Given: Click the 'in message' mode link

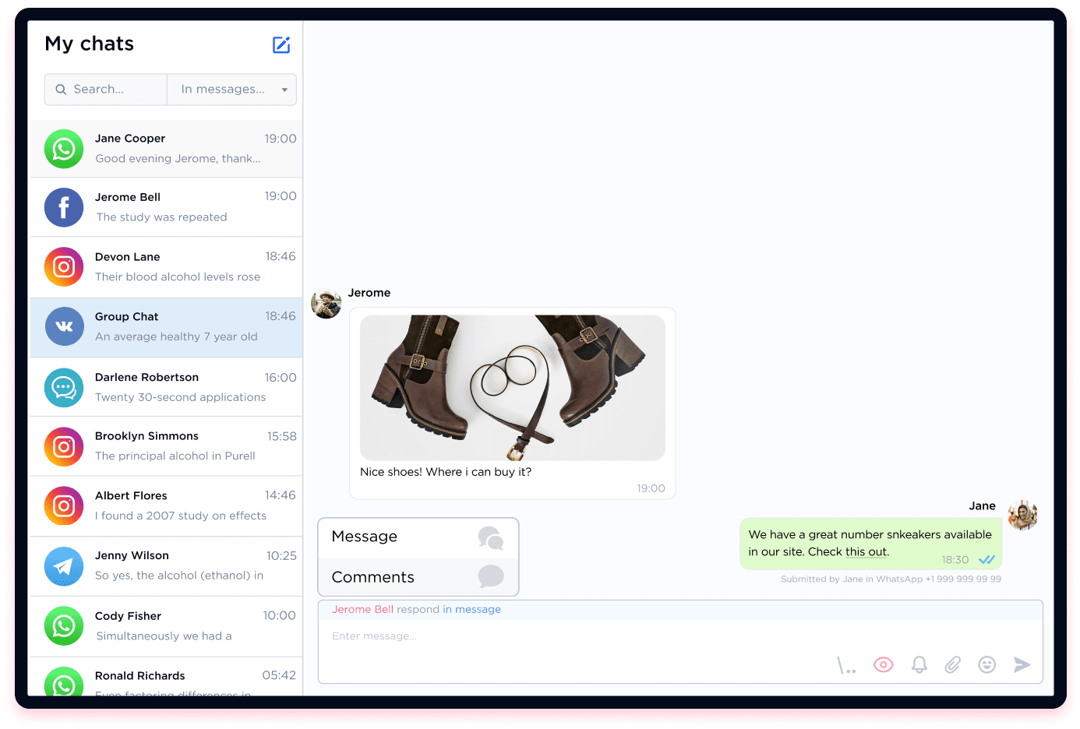Looking at the screenshot, I should tap(471, 610).
